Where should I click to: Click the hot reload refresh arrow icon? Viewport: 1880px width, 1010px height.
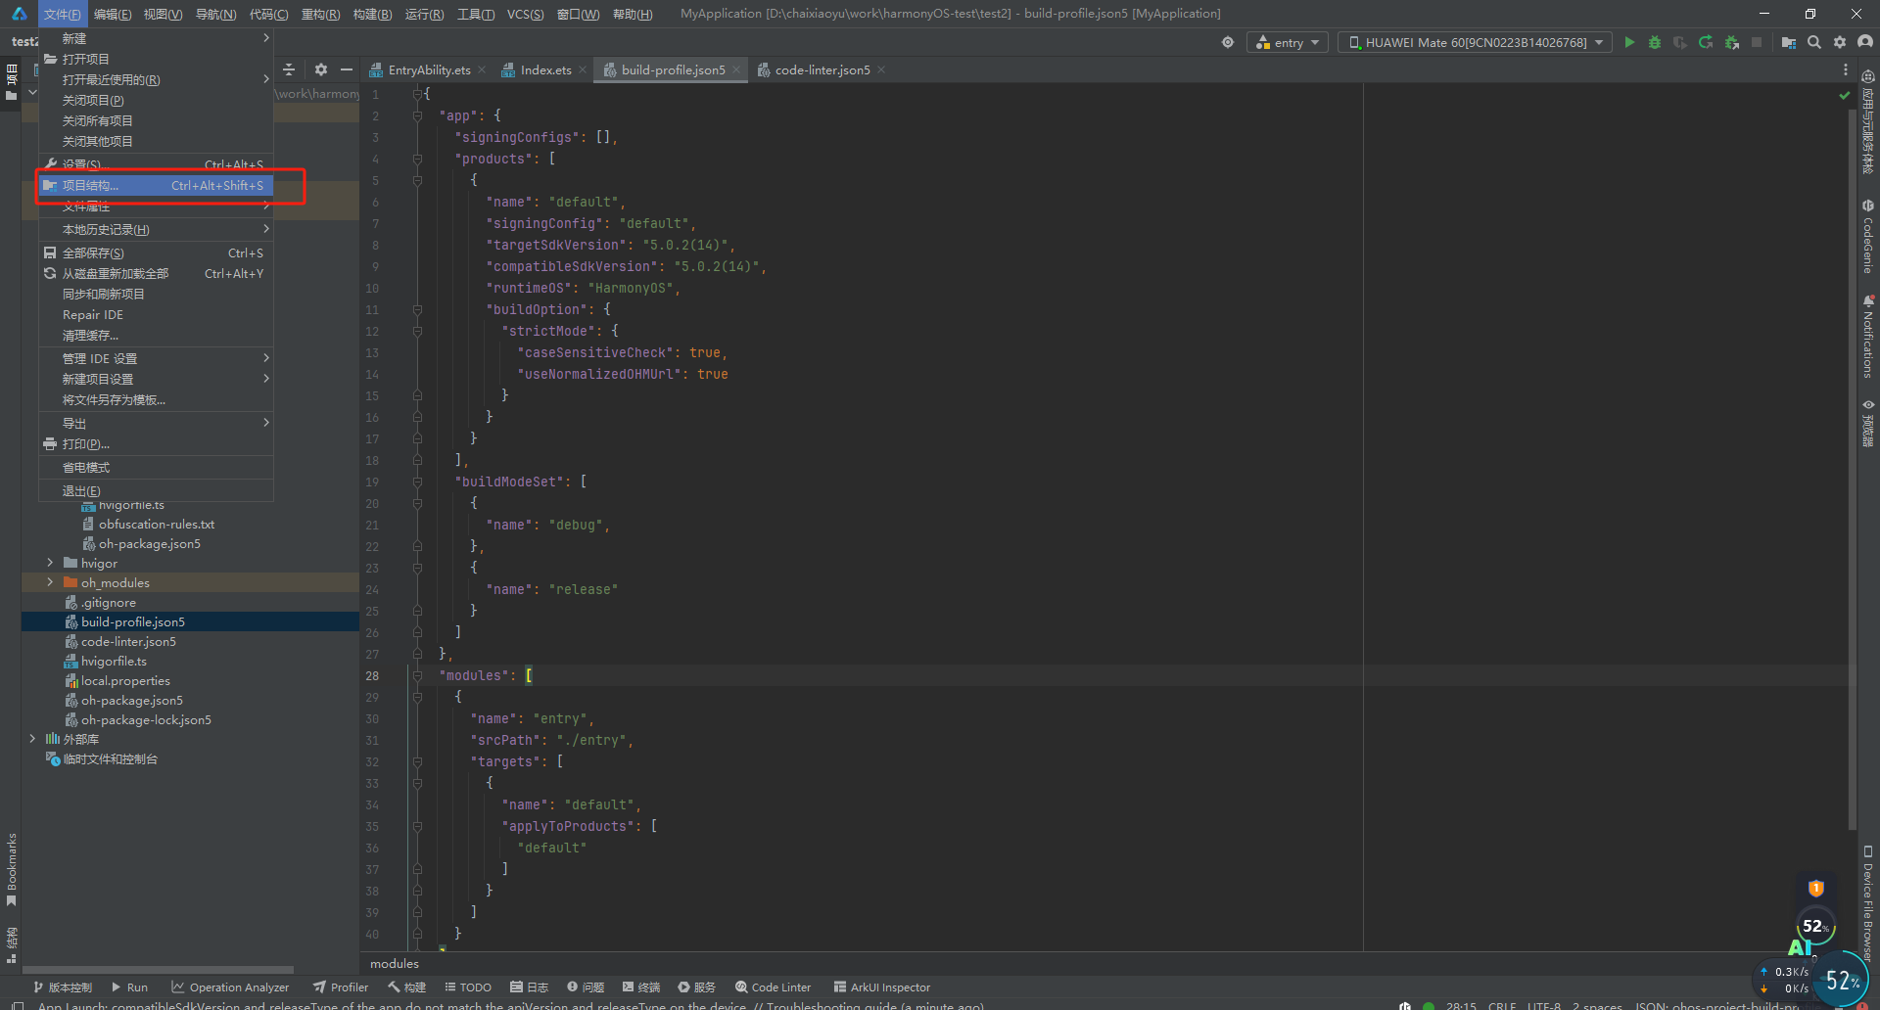pyautogui.click(x=1706, y=42)
